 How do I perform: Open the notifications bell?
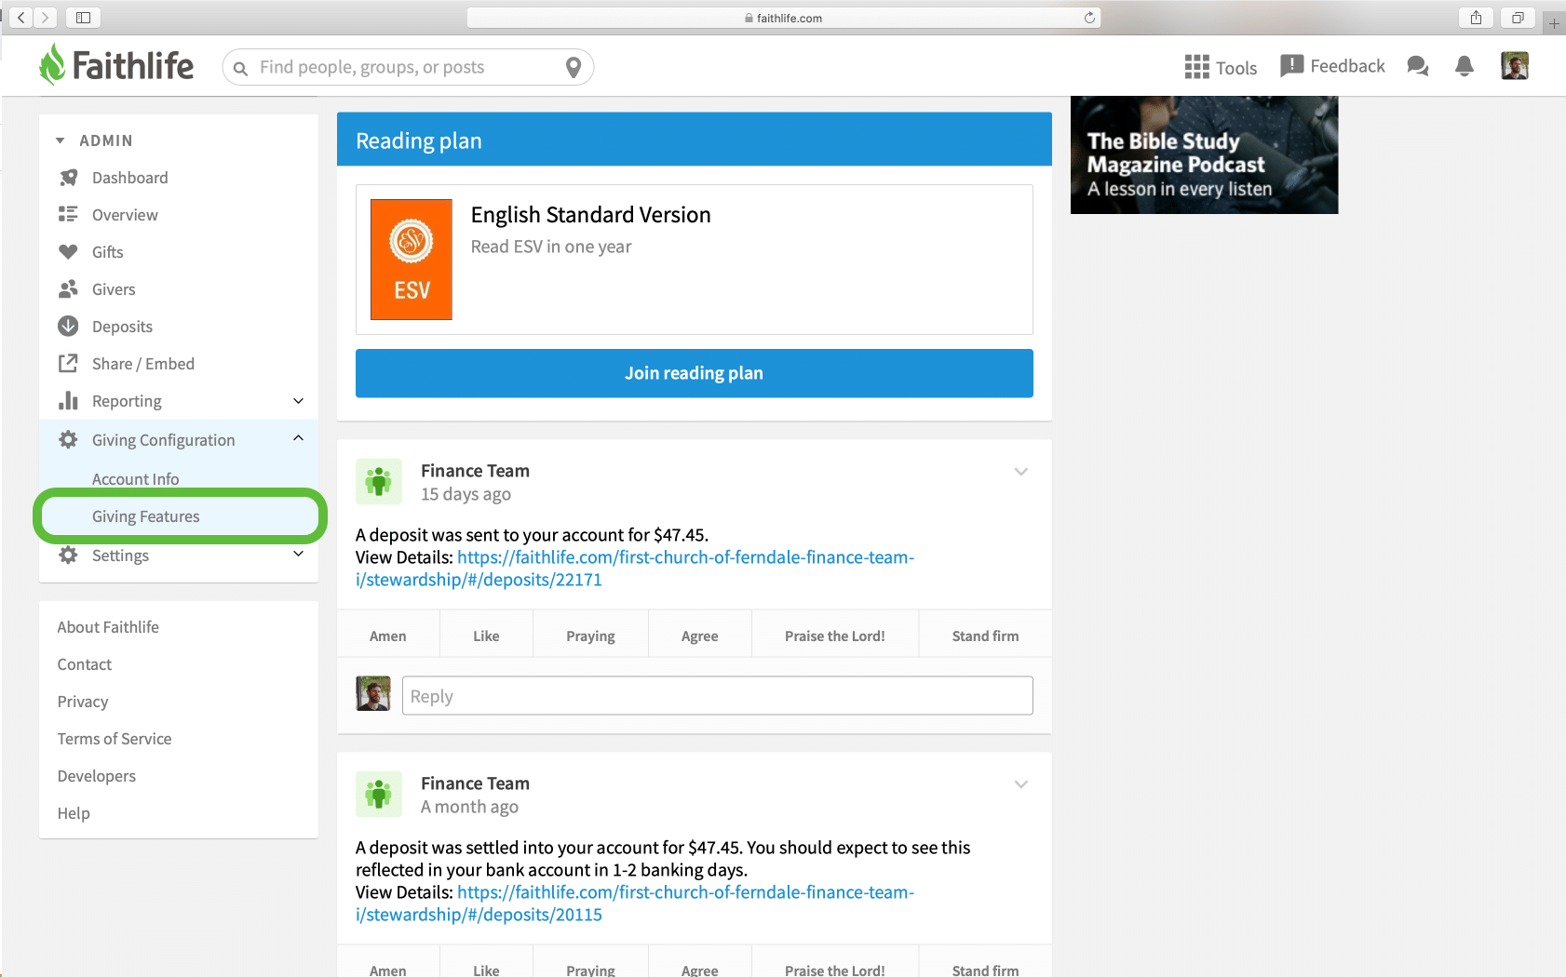[1465, 66]
